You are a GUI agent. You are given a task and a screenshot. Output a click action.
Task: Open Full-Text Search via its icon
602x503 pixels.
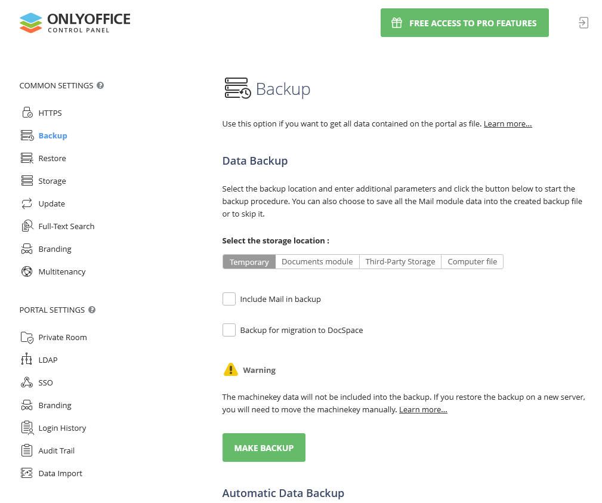[x=27, y=226]
